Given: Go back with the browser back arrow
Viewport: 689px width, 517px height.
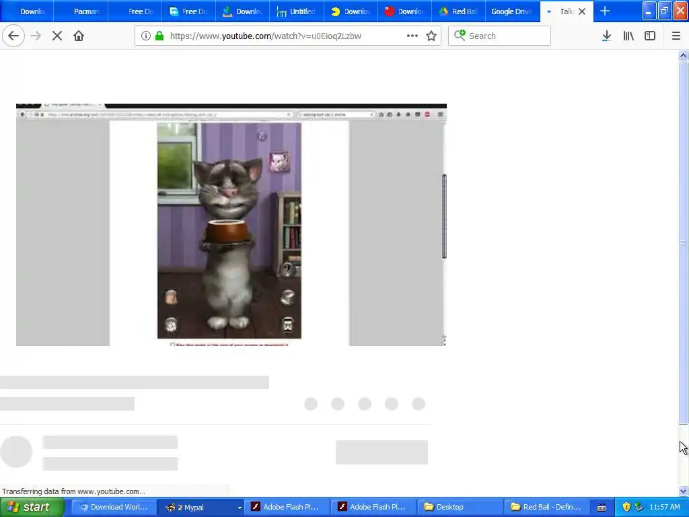Looking at the screenshot, I should tap(13, 36).
